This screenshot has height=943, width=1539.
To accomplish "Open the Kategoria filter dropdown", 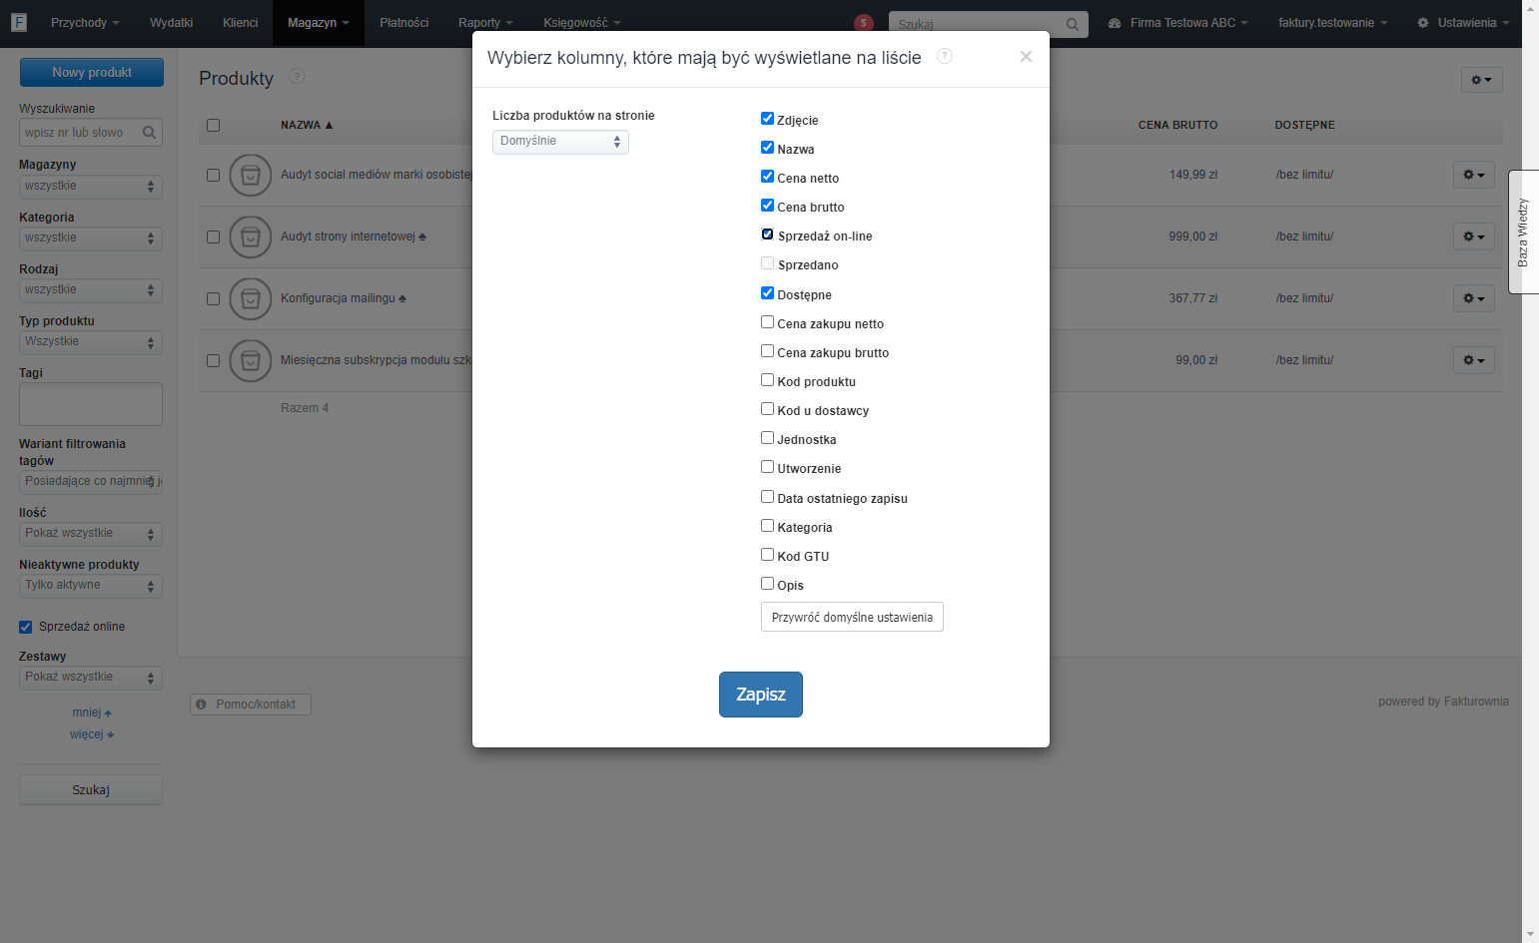I will tap(91, 238).
